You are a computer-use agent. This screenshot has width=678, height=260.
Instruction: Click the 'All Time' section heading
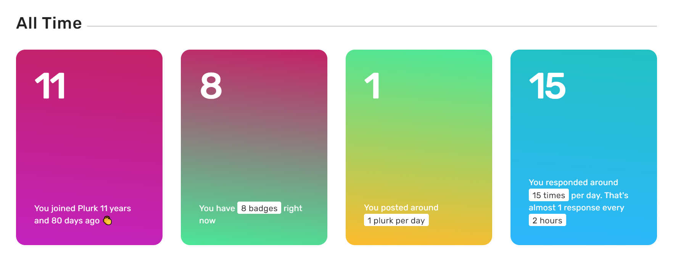[x=49, y=23]
